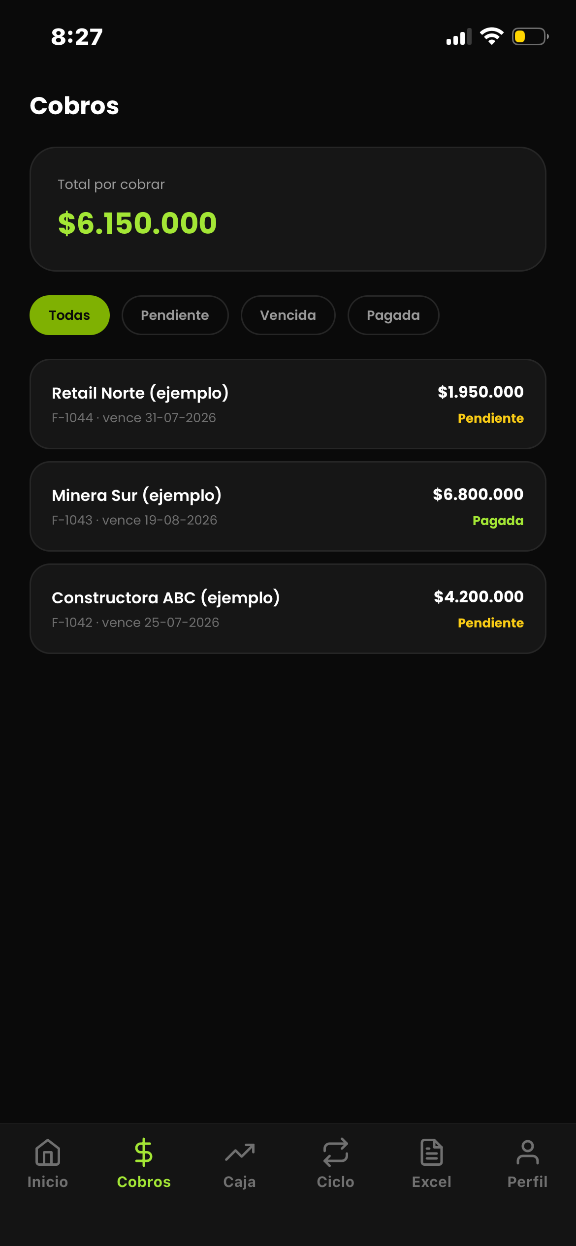The image size is (576, 1246).
Task: Open the Excel document icon
Action: click(432, 1153)
